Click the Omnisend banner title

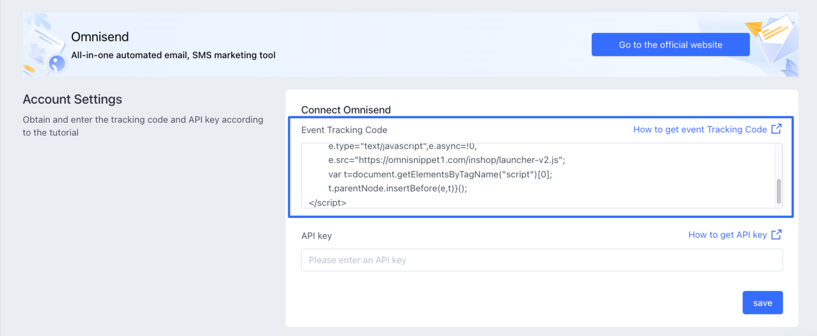(x=100, y=37)
